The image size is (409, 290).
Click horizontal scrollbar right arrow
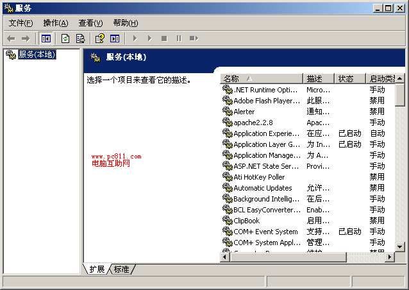click(390, 257)
